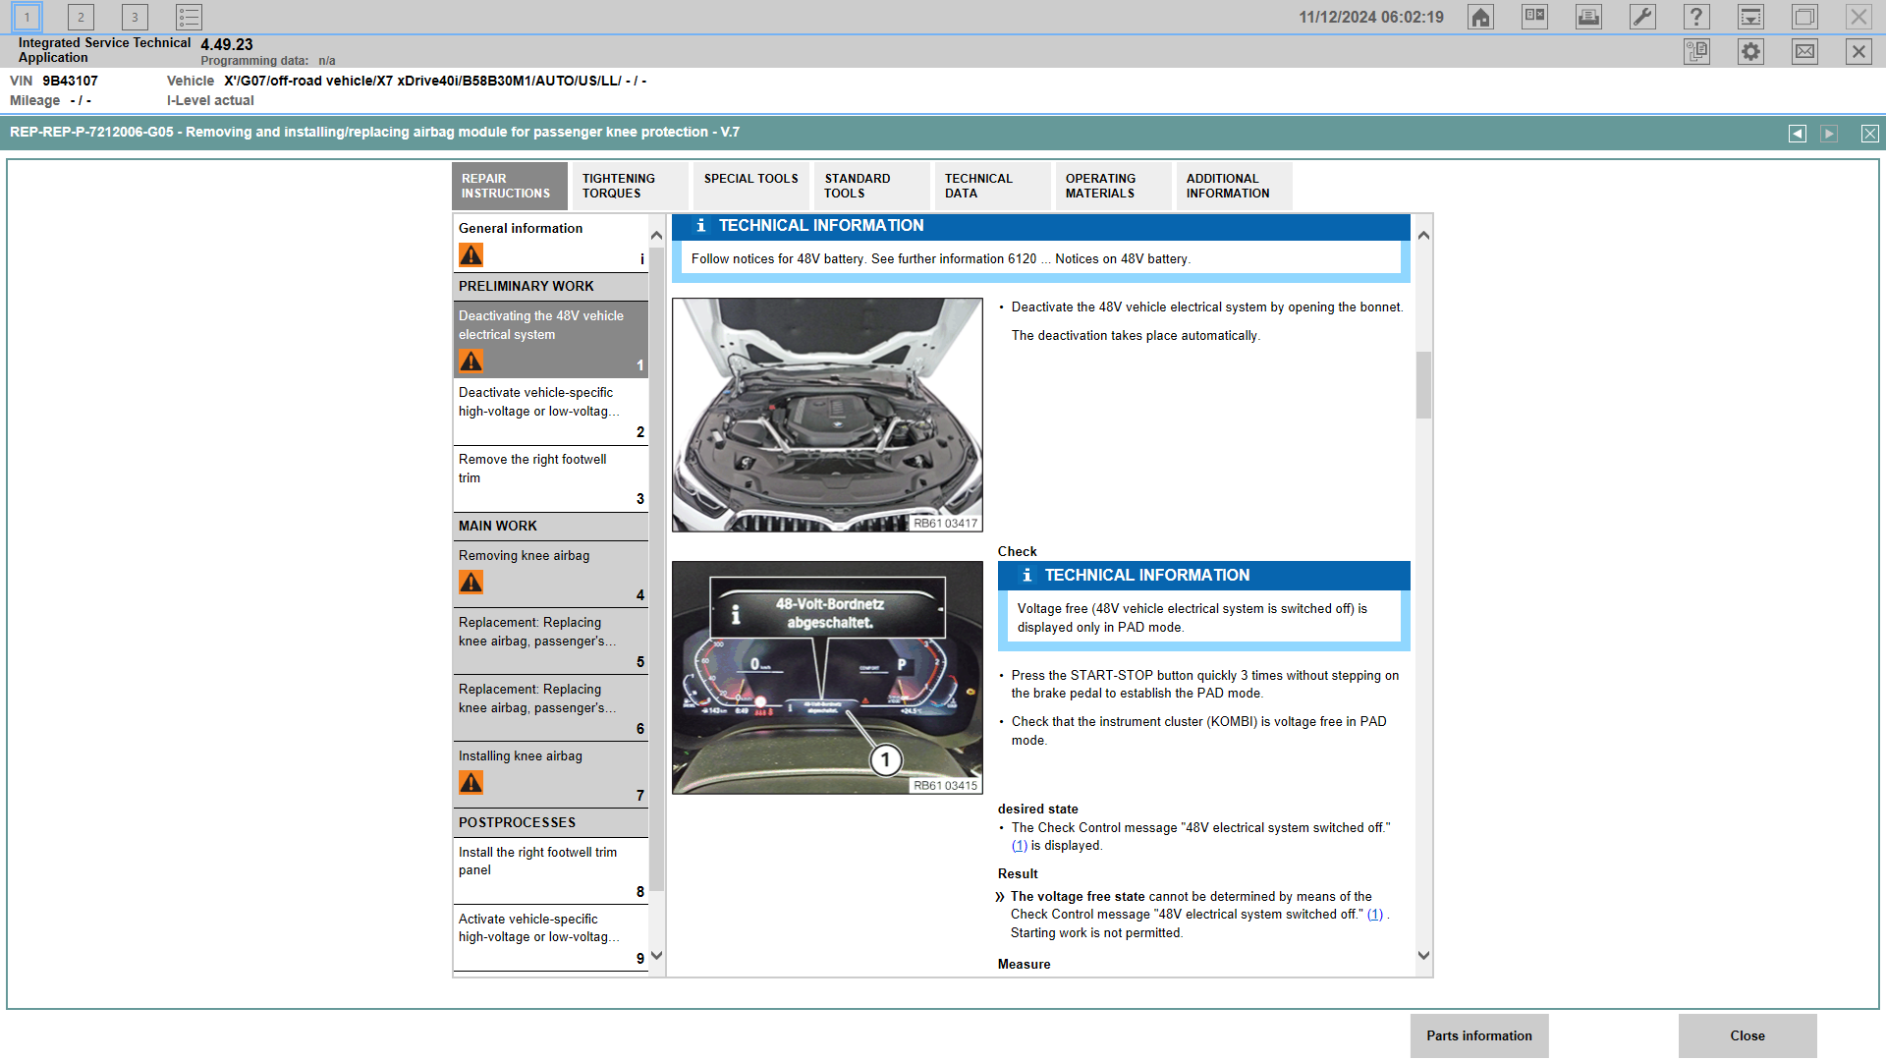The width and height of the screenshot is (1886, 1061).
Task: Click the operations report icon beside the gear
Action: pyautogui.click(x=1696, y=51)
